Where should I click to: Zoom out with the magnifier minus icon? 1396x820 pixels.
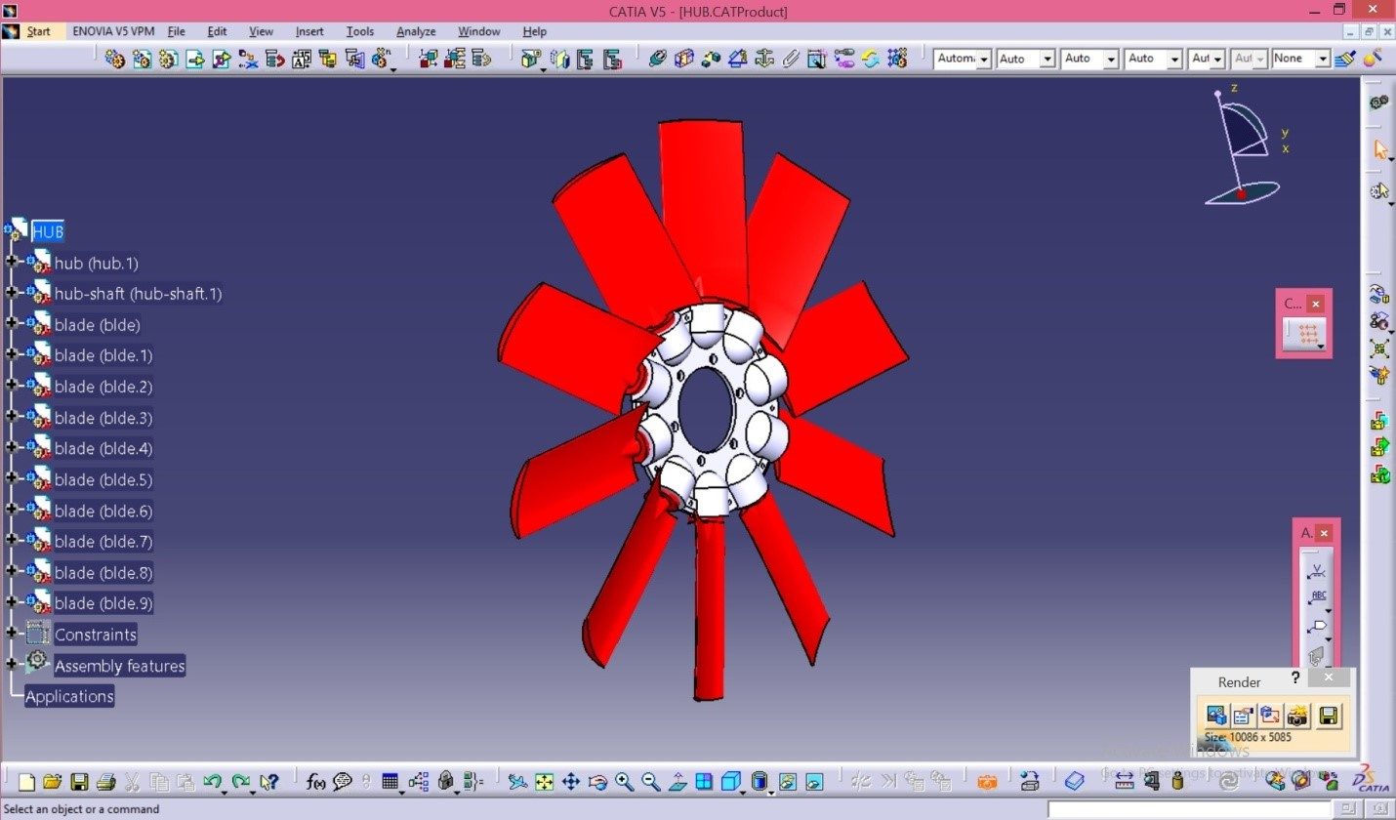pyautogui.click(x=650, y=782)
